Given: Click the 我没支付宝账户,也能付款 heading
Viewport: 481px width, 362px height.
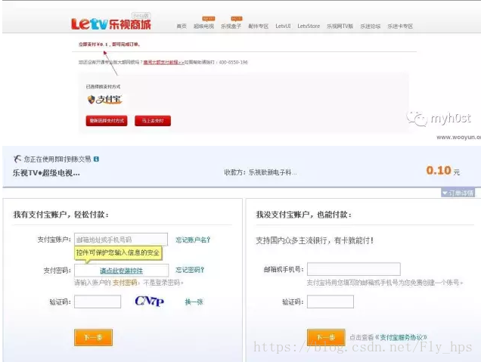Looking at the screenshot, I should 304,215.
